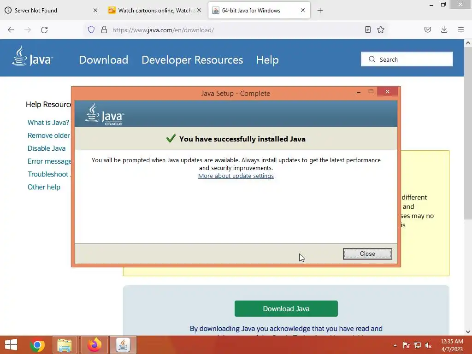This screenshot has height=354, width=472.
Task: Click the green Download Java button
Action: point(286,308)
